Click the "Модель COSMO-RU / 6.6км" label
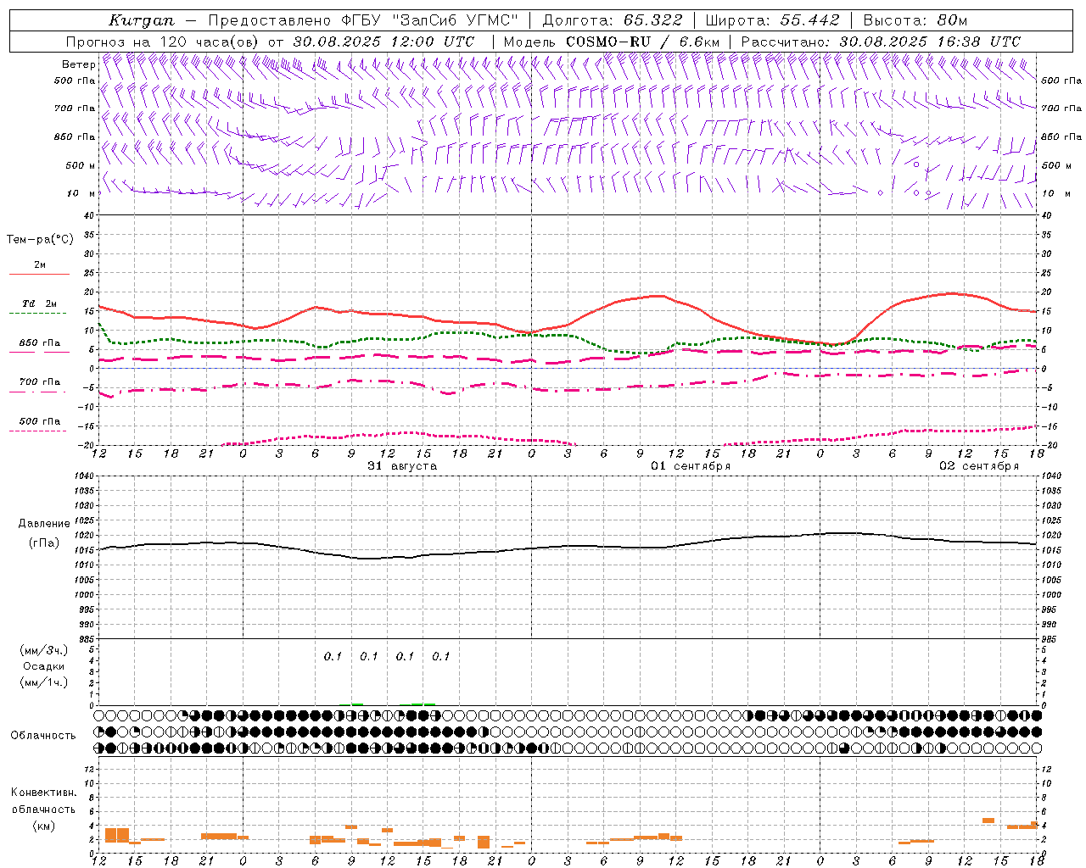The height and width of the screenshot is (868, 1086). (612, 42)
